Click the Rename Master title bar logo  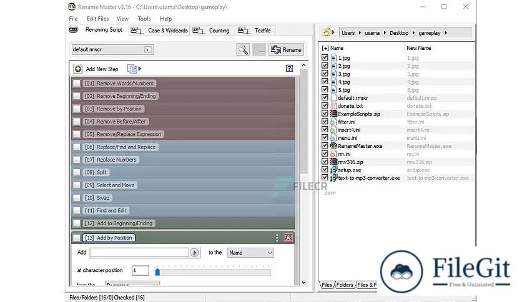[x=72, y=7]
